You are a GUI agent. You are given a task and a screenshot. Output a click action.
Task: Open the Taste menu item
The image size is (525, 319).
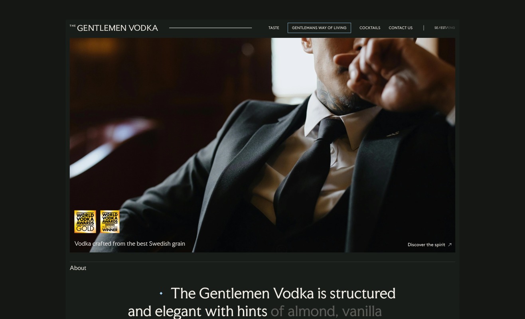(x=274, y=28)
